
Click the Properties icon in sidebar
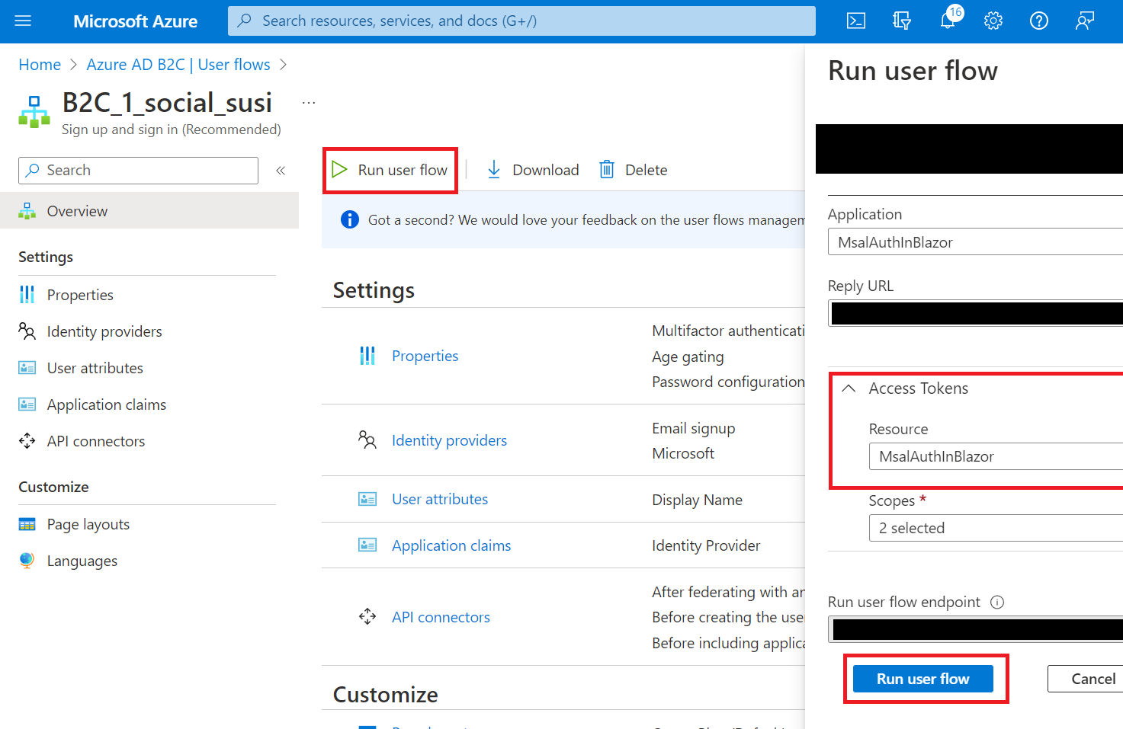[27, 295]
